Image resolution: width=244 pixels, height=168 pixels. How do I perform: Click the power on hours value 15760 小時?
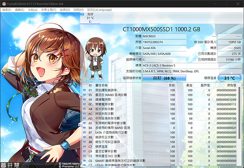(229, 60)
